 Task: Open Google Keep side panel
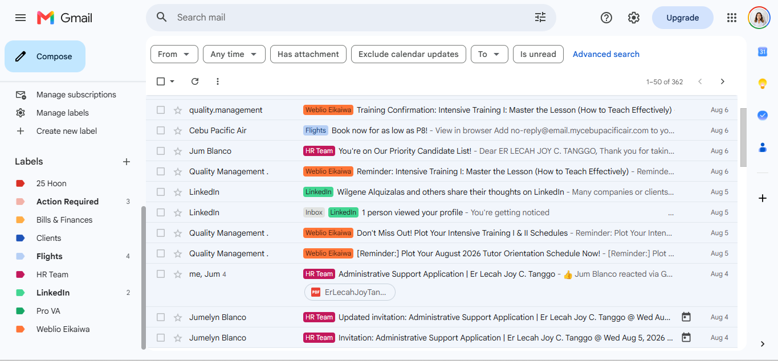tap(763, 84)
